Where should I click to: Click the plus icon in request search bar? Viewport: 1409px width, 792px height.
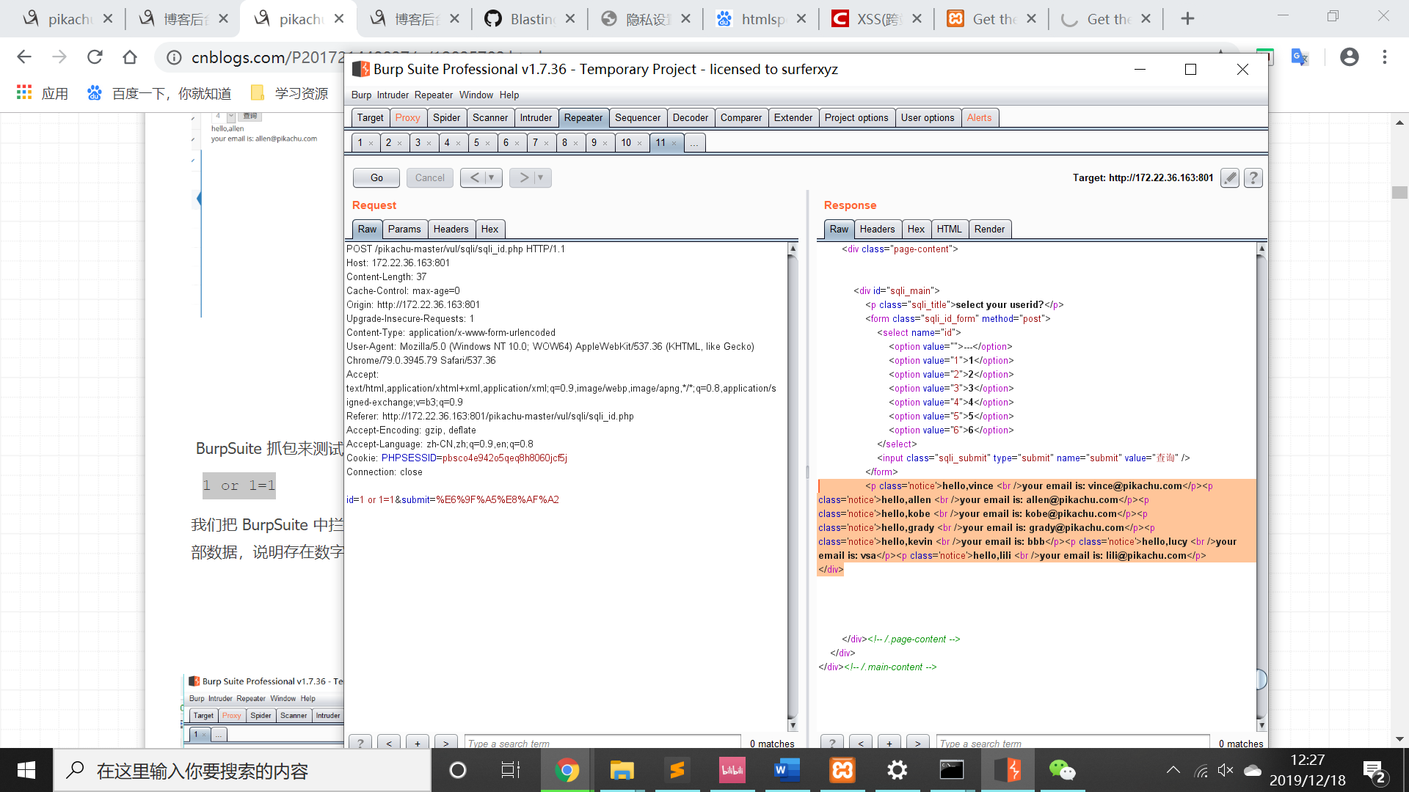[418, 743]
